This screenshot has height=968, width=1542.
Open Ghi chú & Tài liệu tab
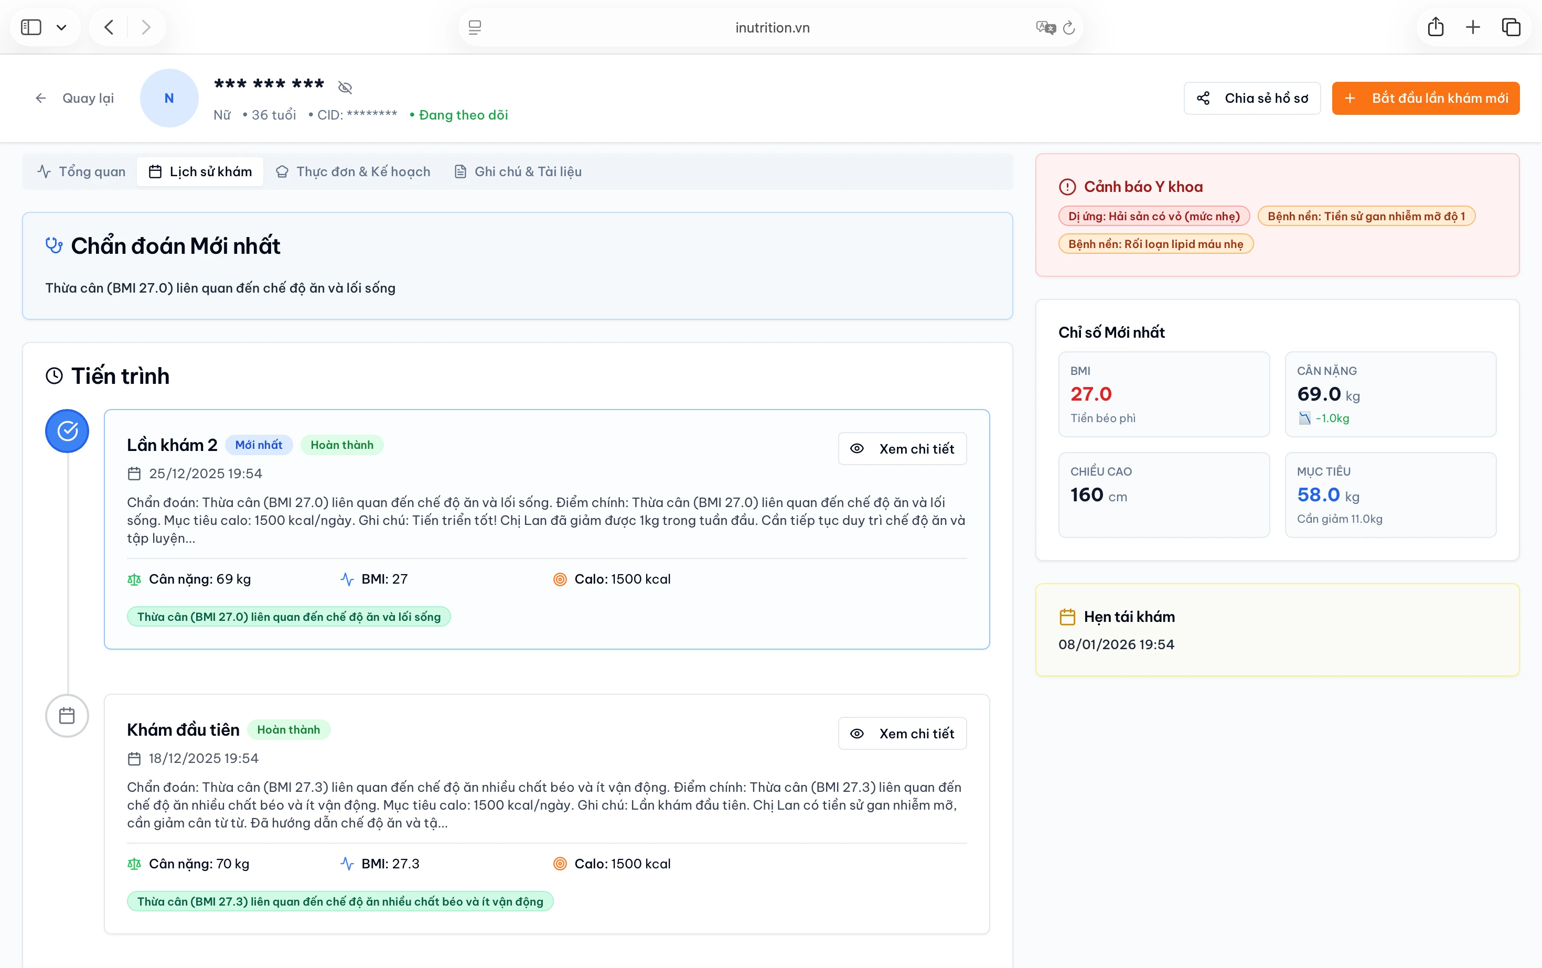tap(518, 171)
